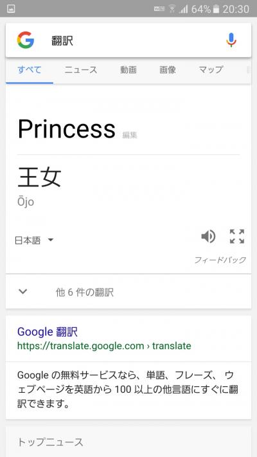Open the 画像 tab
Screen dimensions: 257x457
(168, 70)
